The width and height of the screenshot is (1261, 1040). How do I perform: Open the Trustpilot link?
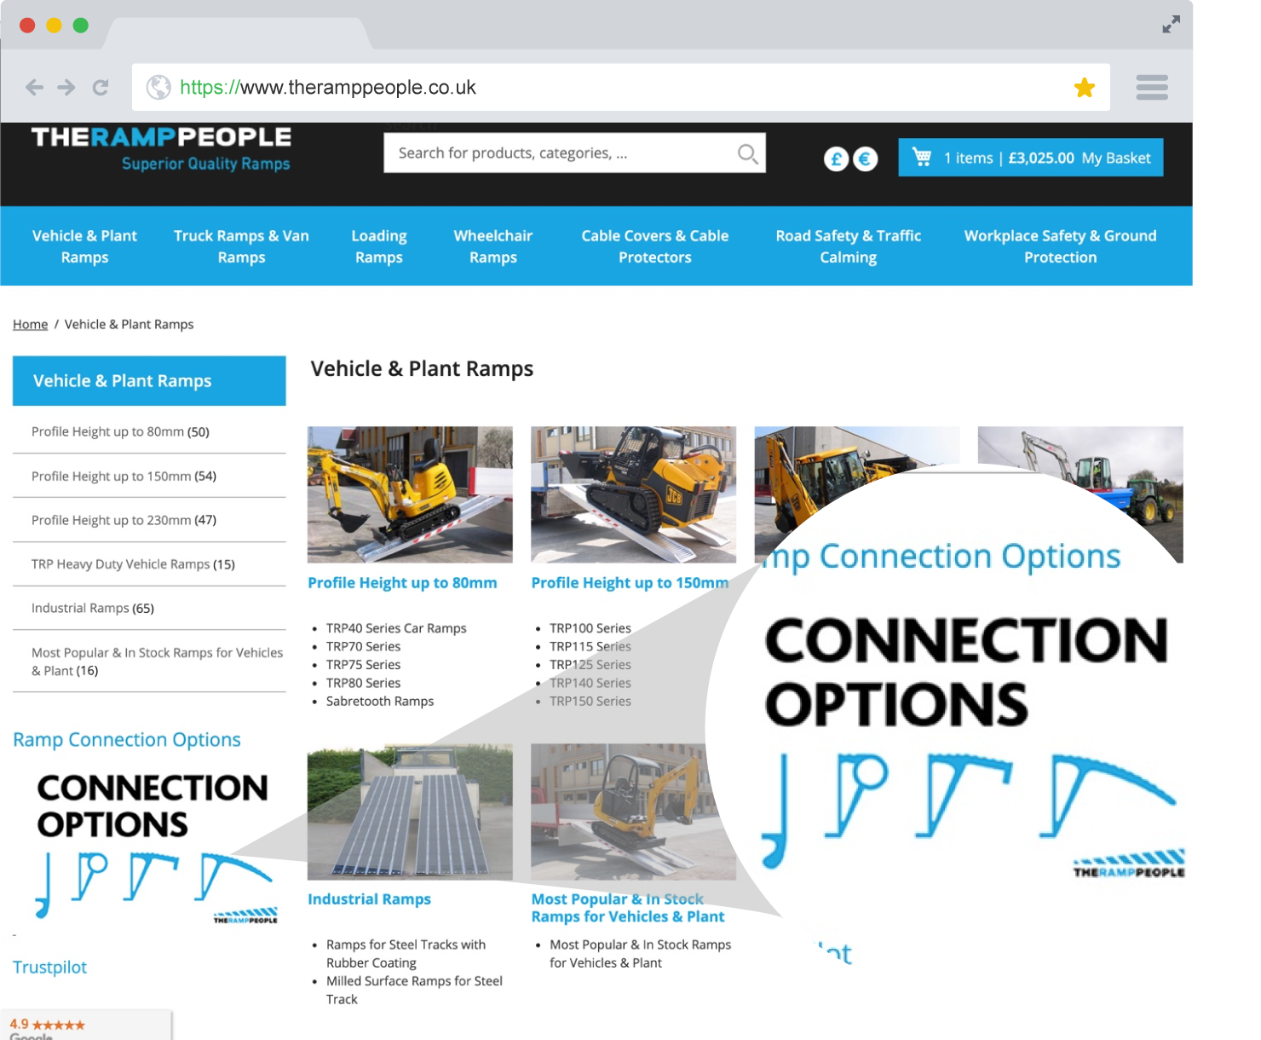pyautogui.click(x=49, y=968)
